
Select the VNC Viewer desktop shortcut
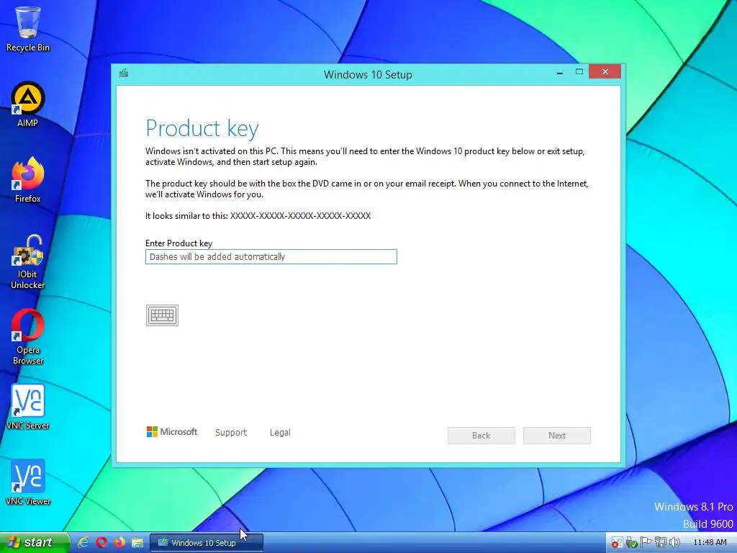[28, 483]
